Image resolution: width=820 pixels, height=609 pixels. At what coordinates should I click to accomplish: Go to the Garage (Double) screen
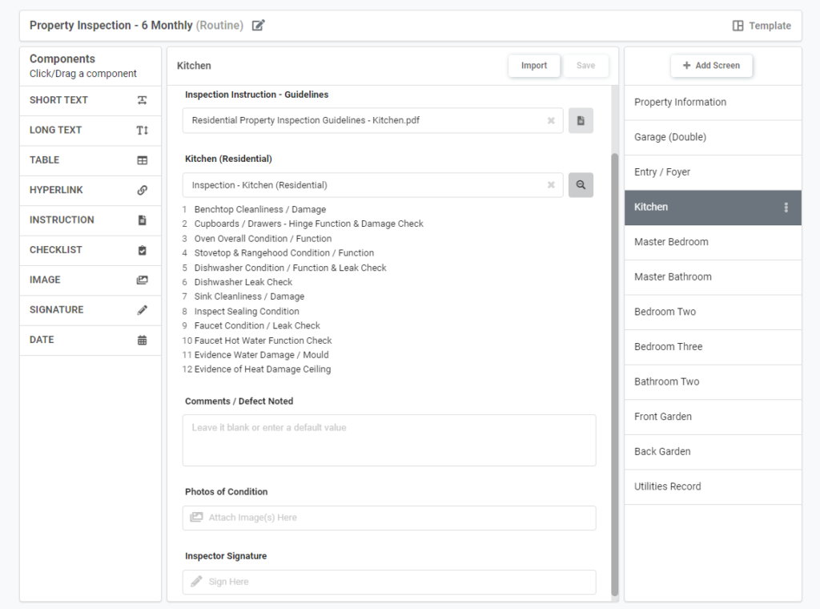pyautogui.click(x=712, y=137)
